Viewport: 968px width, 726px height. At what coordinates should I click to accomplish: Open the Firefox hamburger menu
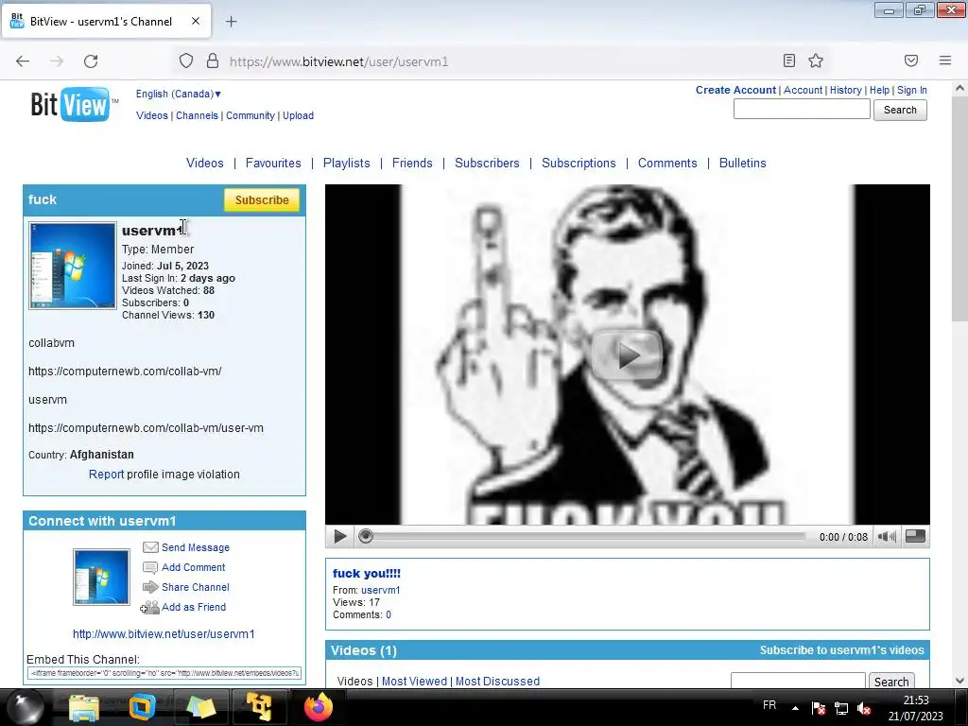point(945,60)
